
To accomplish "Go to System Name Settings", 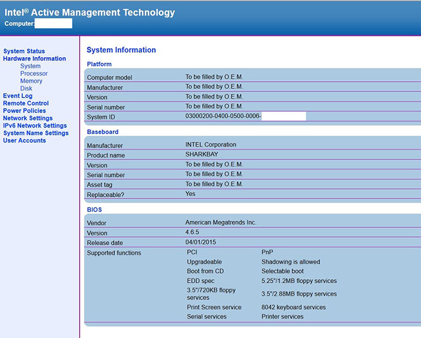I will coord(35,133).
